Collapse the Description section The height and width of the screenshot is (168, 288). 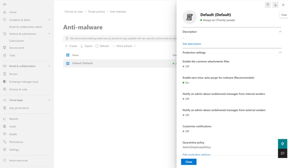(x=280, y=32)
